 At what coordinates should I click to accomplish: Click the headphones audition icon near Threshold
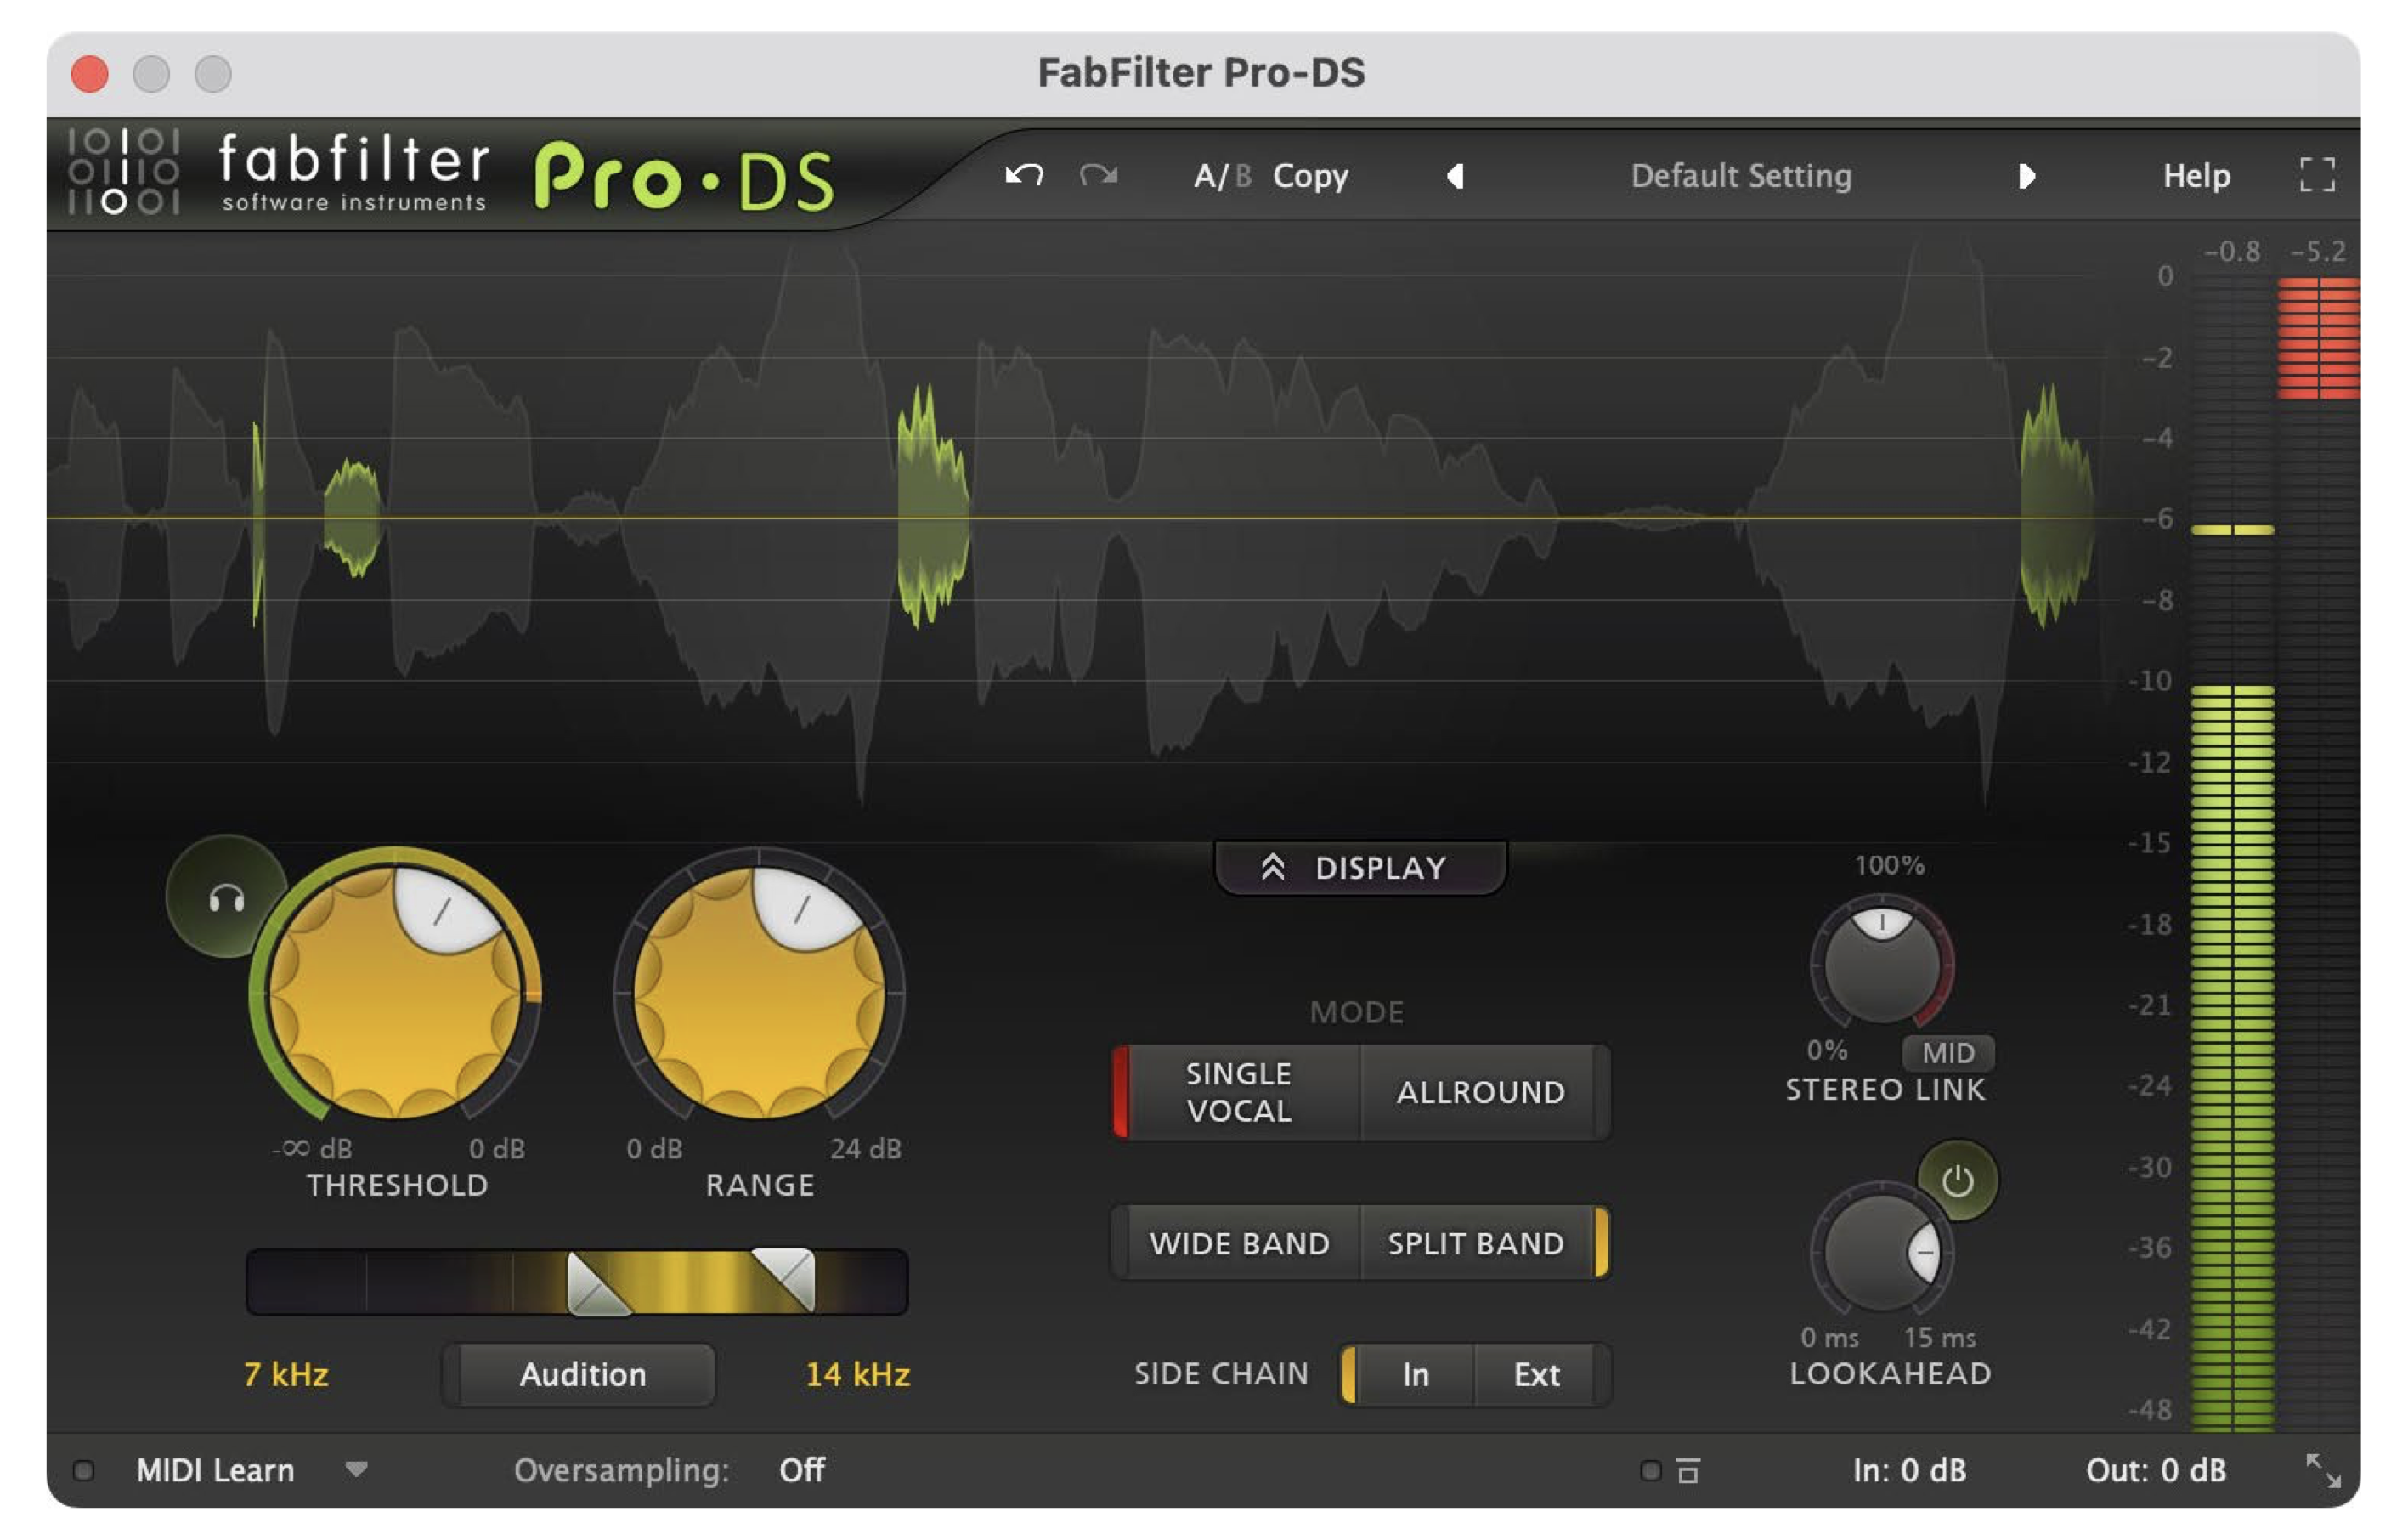(226, 899)
